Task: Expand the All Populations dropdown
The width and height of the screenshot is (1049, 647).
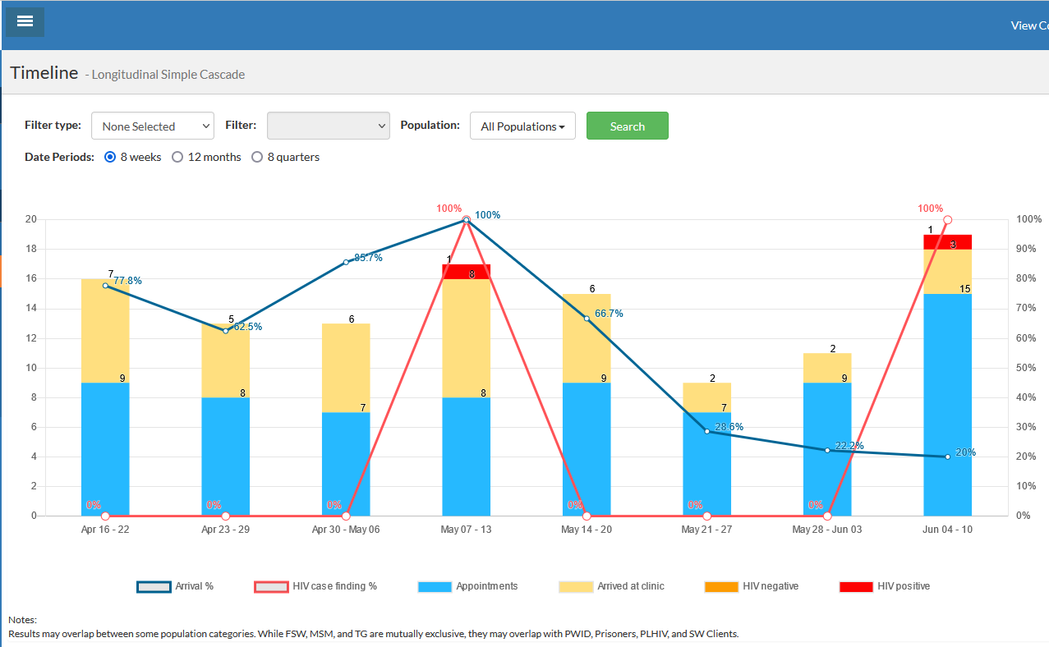Action: coord(522,126)
